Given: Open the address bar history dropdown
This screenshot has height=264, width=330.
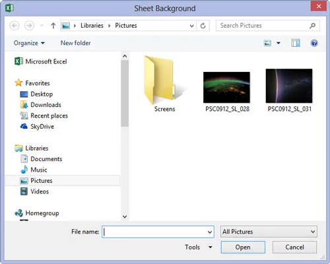Looking at the screenshot, I should point(191,26).
